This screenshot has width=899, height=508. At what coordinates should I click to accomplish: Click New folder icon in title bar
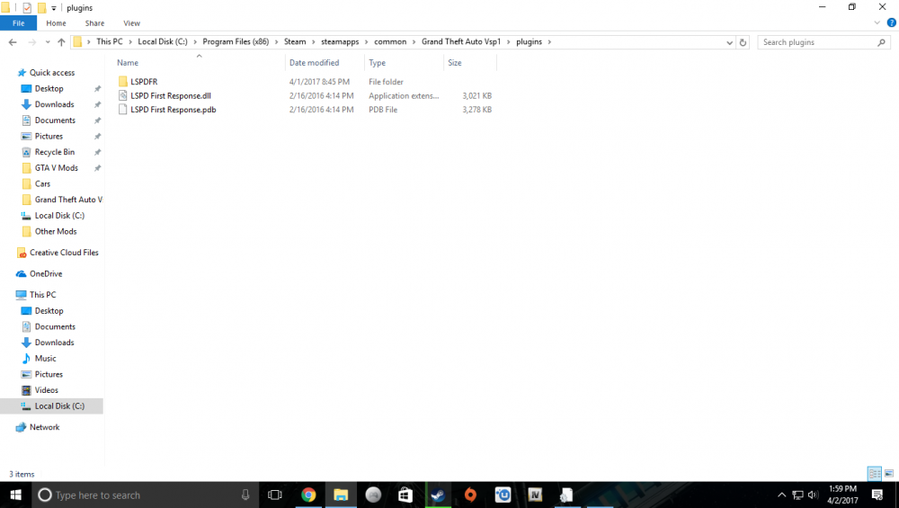(x=41, y=8)
